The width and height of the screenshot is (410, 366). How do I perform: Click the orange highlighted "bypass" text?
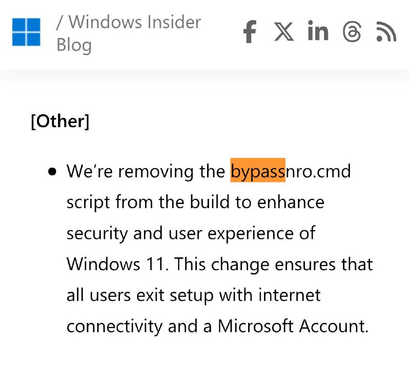(258, 171)
